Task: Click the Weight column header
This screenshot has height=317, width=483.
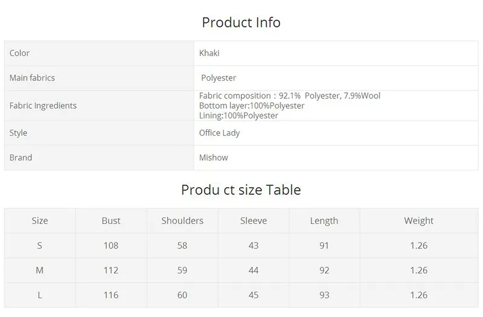Action: tap(419, 221)
